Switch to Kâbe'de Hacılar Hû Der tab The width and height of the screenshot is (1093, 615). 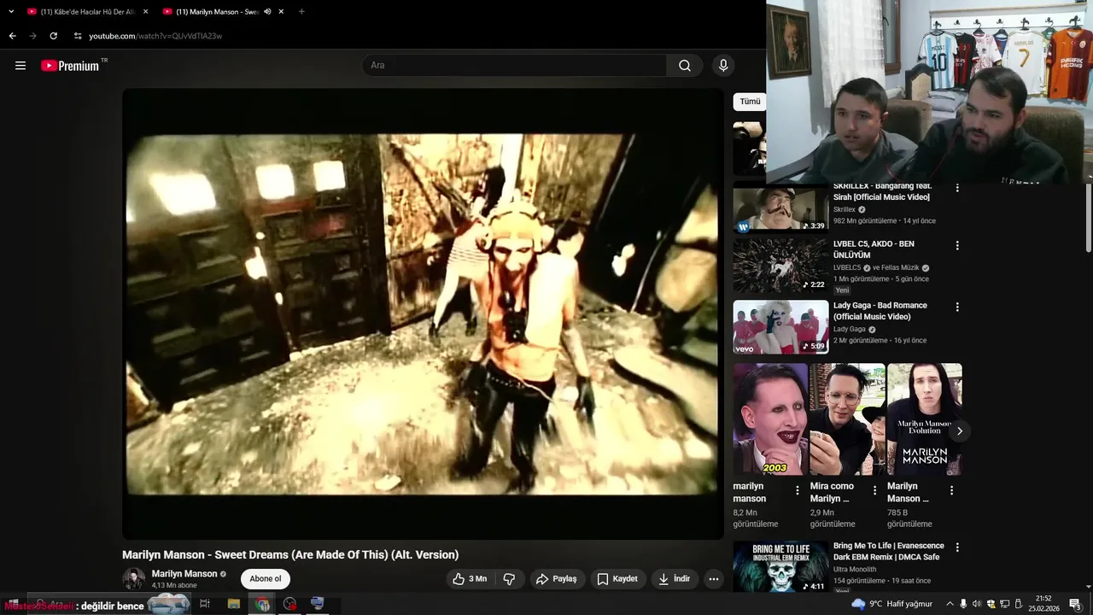pos(81,12)
